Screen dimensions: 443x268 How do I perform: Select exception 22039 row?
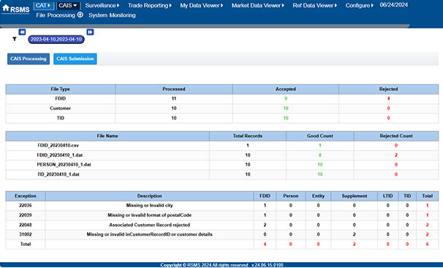(x=222, y=215)
